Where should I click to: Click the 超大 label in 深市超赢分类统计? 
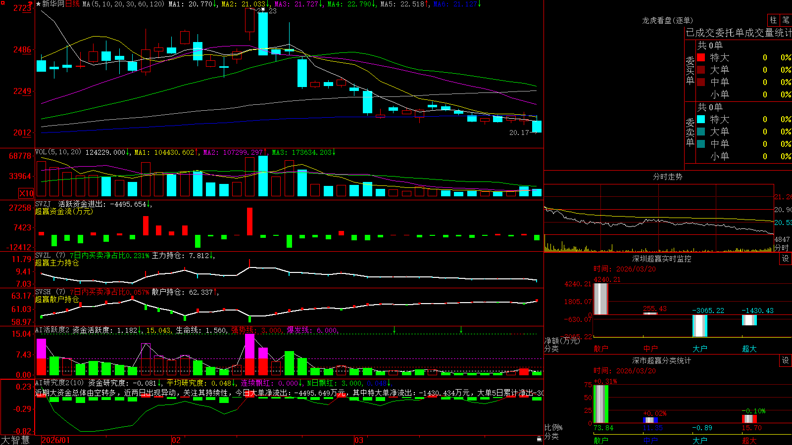(749, 440)
